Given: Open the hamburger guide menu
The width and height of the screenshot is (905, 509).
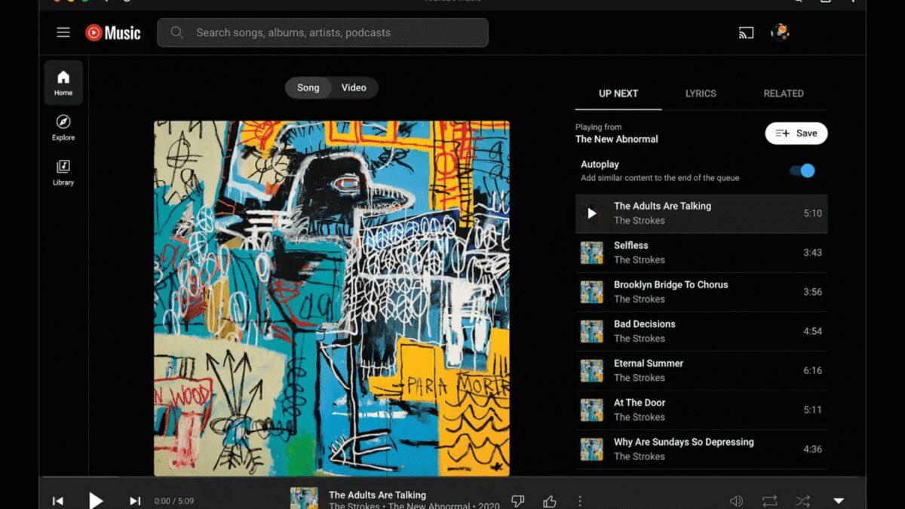Looking at the screenshot, I should pyautogui.click(x=63, y=32).
